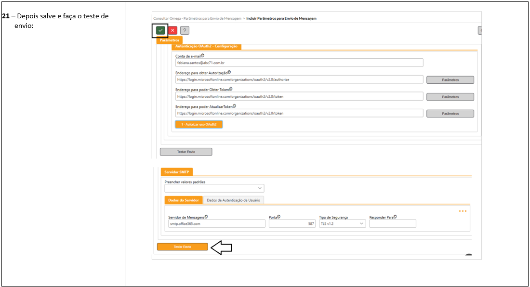
Task: Click the info icon beside Responder Para
Action: pyautogui.click(x=395, y=217)
